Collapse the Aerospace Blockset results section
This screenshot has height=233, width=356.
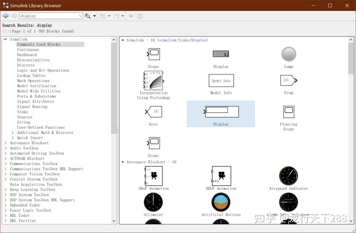click(123, 162)
